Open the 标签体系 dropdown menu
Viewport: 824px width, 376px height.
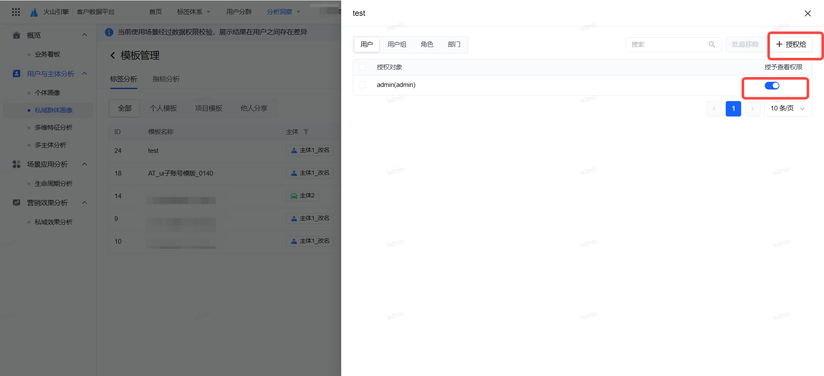pos(194,12)
